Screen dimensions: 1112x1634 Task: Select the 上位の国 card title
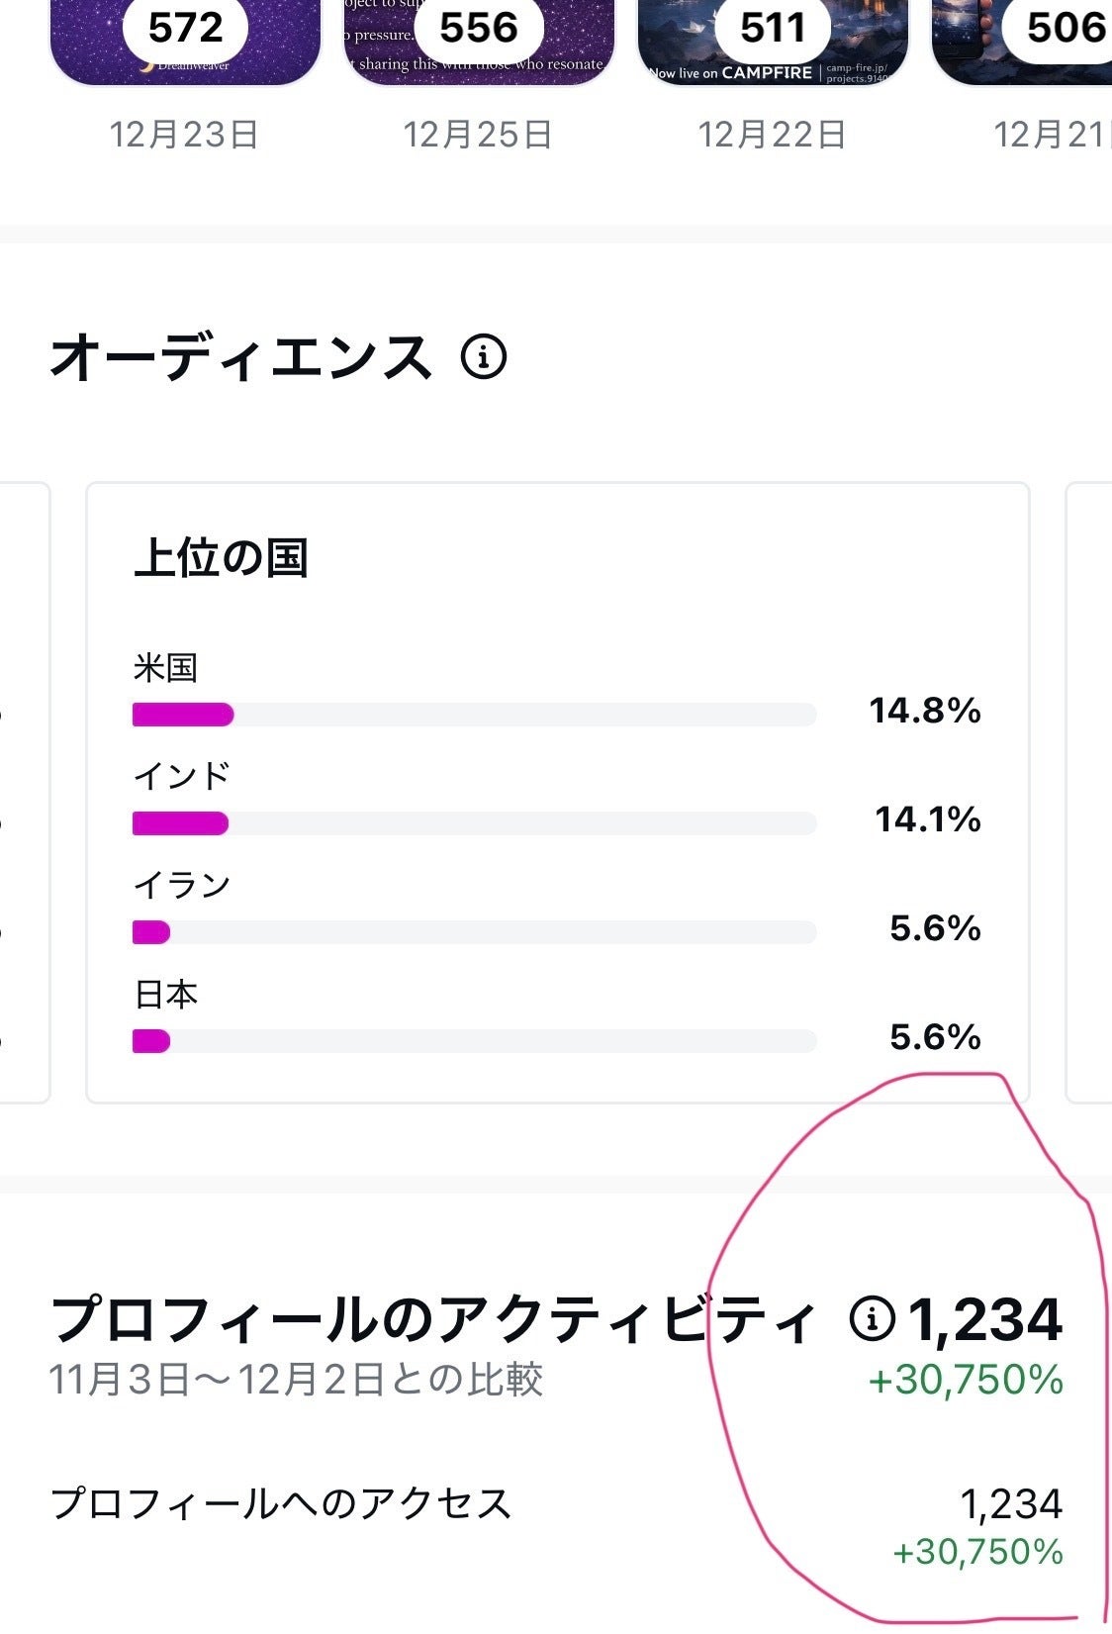coord(221,558)
